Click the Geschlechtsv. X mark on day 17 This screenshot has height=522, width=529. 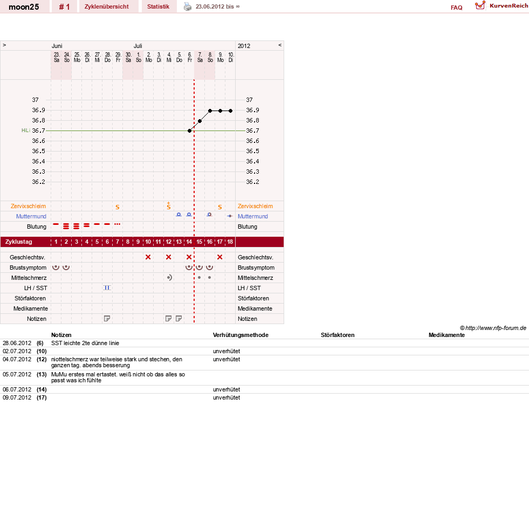point(219,257)
